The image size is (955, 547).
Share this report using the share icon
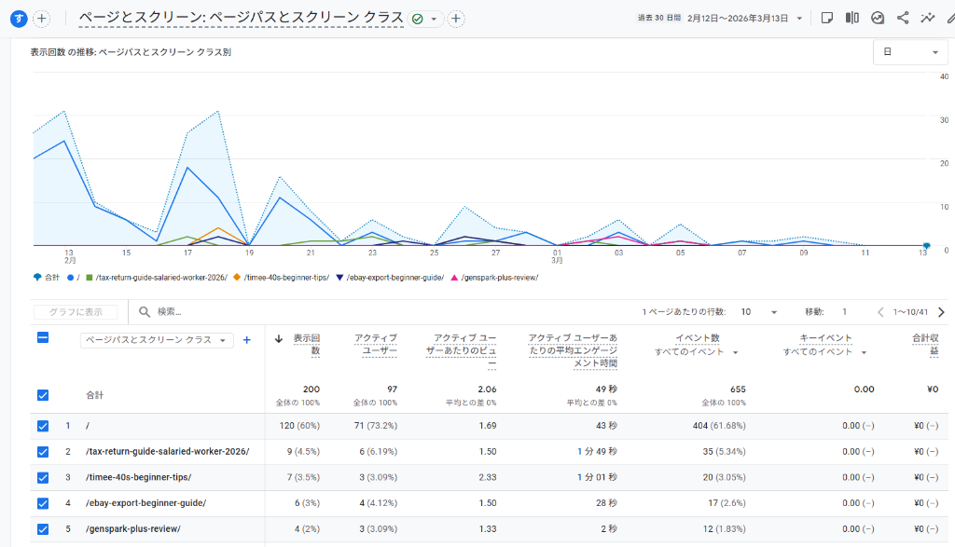[904, 16]
